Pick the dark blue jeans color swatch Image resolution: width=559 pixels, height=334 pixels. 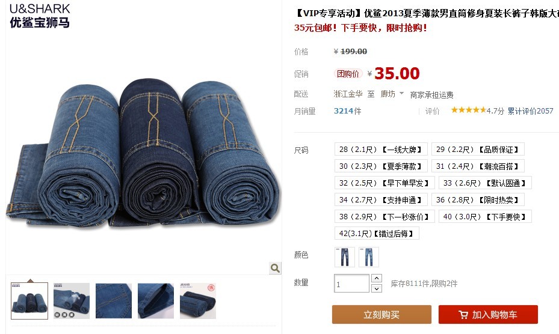[x=345, y=257]
